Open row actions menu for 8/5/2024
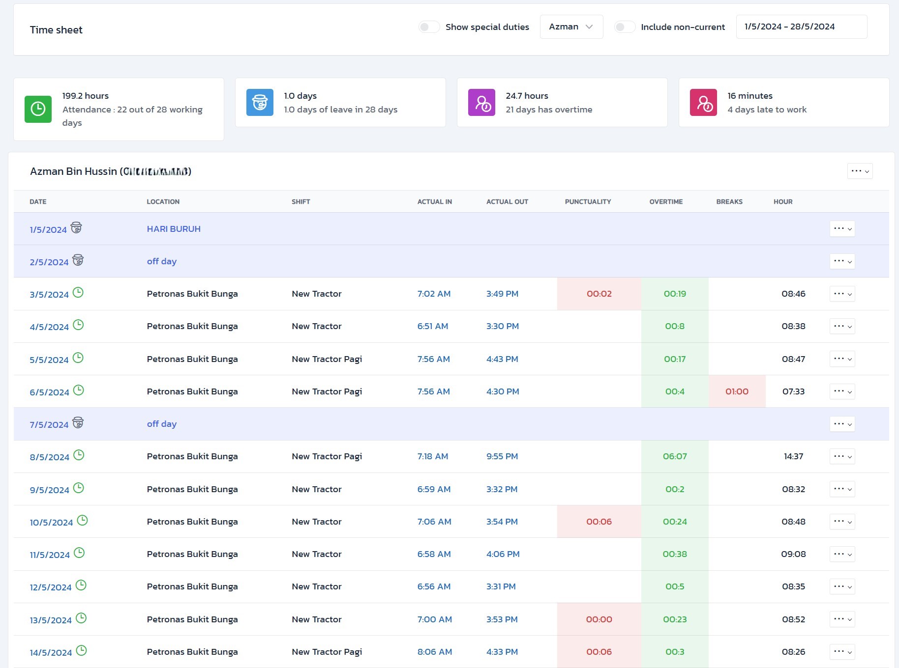899x668 pixels. click(842, 457)
